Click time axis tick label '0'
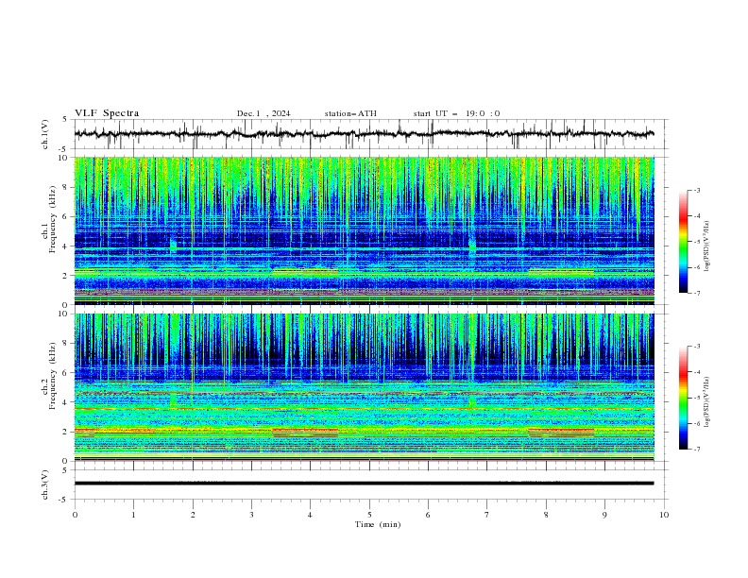This screenshot has height=578, width=748. [75, 515]
